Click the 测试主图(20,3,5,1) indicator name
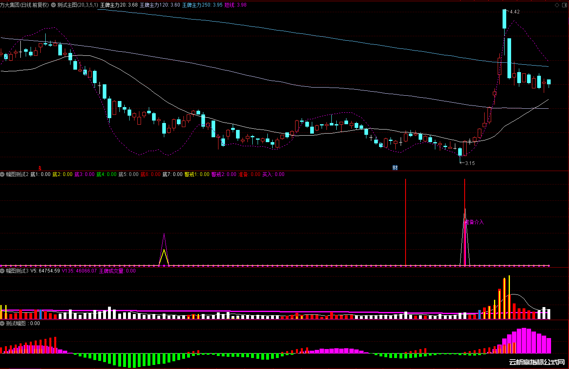569x369 pixels. point(77,5)
